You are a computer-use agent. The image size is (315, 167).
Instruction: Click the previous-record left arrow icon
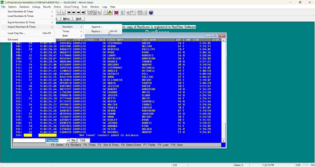click(74, 12)
